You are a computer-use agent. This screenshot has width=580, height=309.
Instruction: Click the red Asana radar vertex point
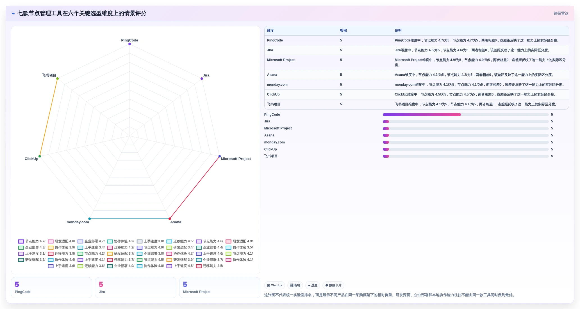(x=170, y=219)
